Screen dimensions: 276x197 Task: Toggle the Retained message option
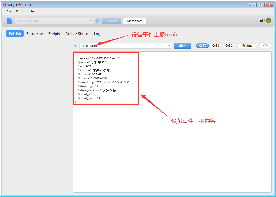(x=247, y=46)
